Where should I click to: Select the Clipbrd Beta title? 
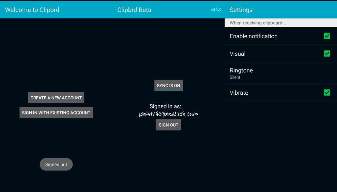pyautogui.click(x=134, y=10)
